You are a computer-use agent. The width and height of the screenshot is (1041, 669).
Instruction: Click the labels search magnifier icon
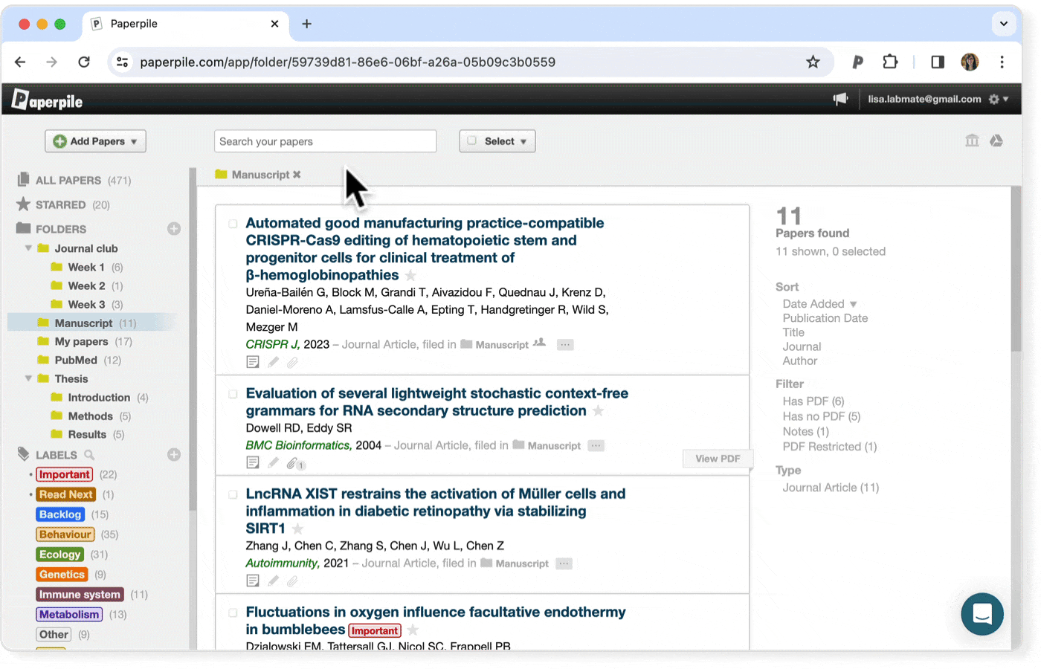point(87,454)
